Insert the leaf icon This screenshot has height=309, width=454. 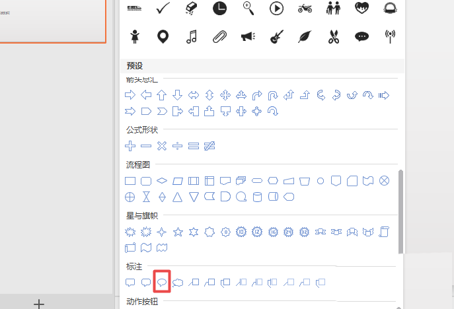[x=305, y=37]
